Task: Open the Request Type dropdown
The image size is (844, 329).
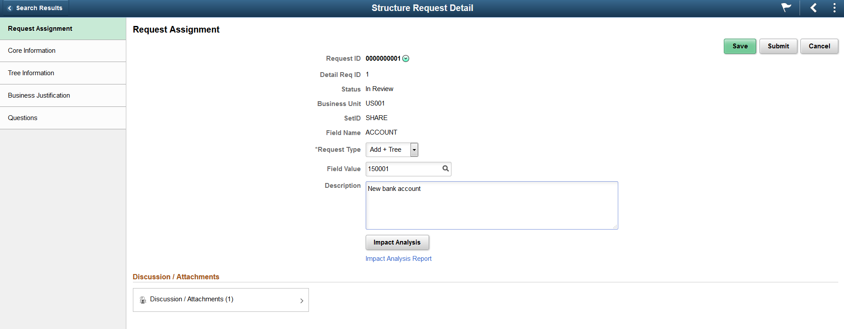Action: click(x=392, y=150)
